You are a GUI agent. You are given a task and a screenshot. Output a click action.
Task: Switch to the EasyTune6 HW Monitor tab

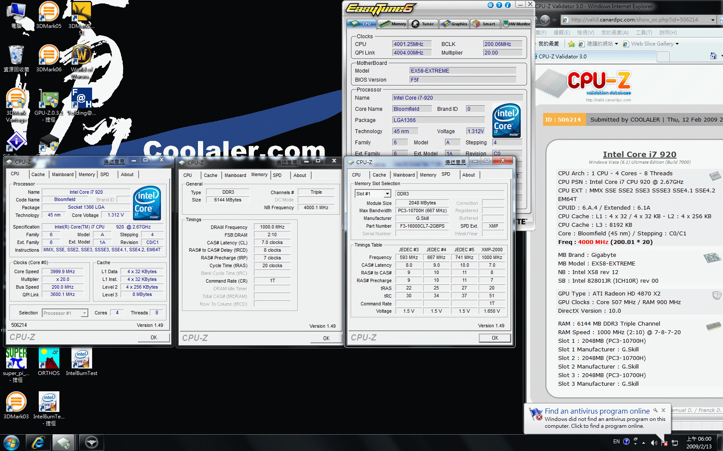coord(516,24)
